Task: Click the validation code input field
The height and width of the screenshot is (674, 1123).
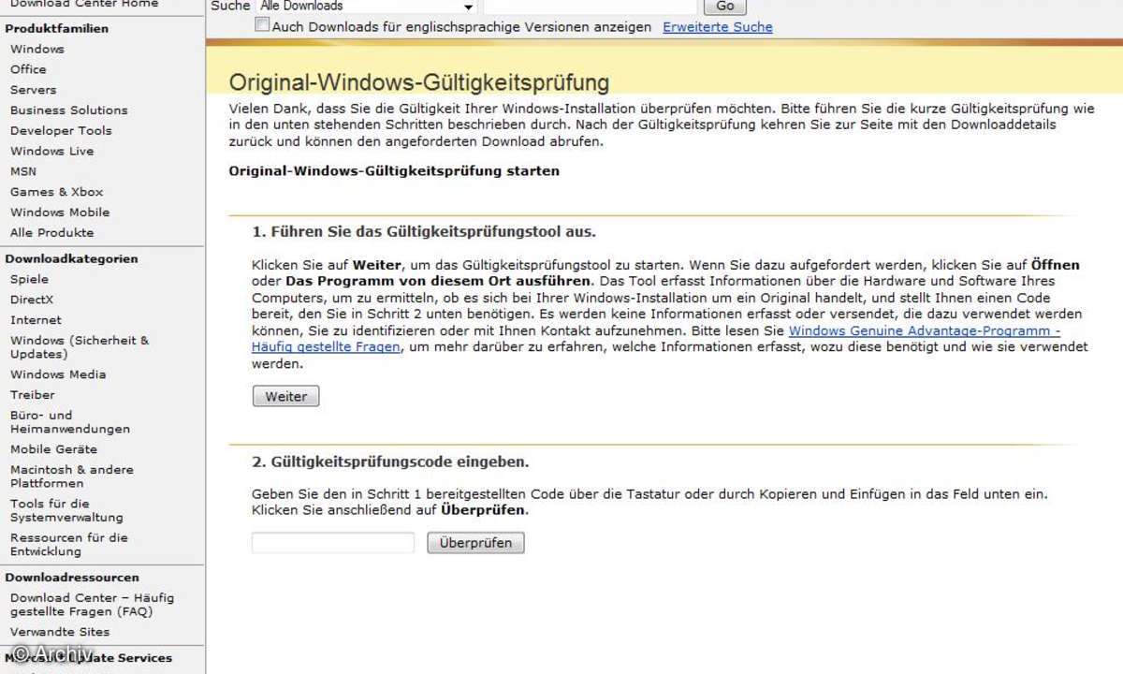Action: click(x=333, y=543)
